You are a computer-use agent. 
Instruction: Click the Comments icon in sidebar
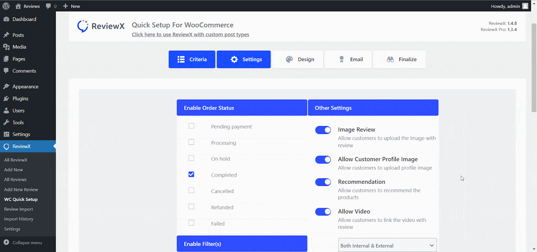[x=6, y=71]
